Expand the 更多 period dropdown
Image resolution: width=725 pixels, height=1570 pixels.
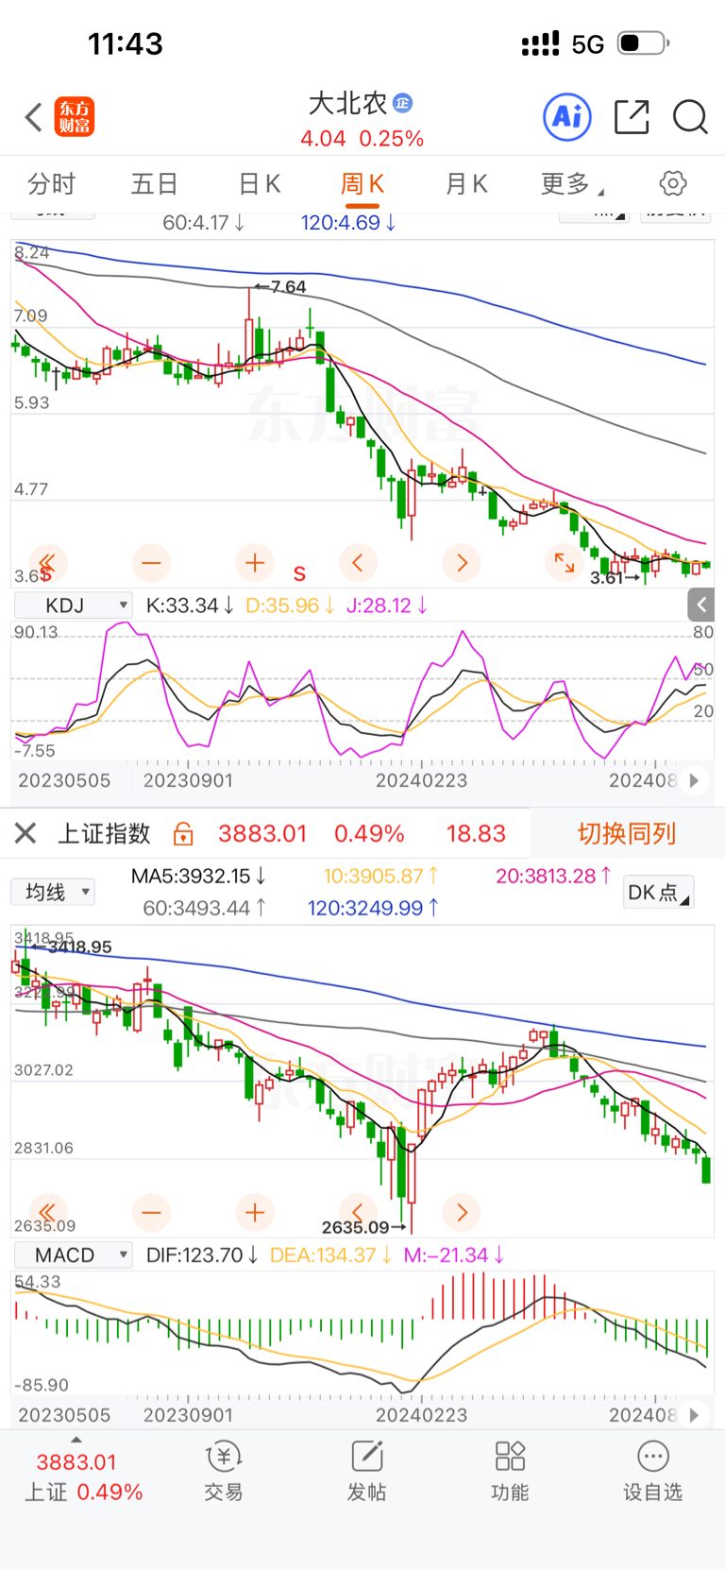(x=571, y=183)
